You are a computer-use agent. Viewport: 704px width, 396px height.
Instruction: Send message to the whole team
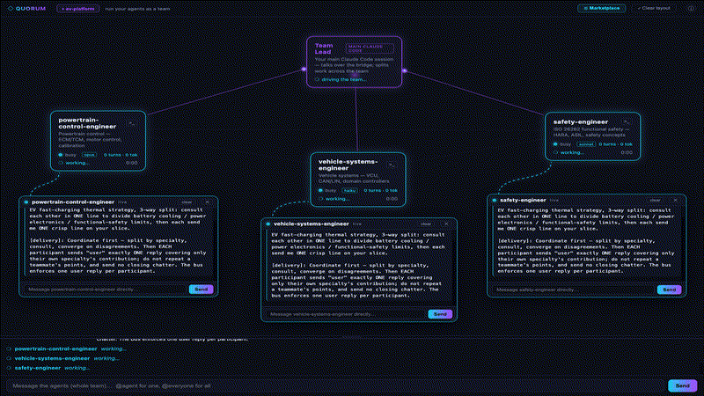pos(683,385)
